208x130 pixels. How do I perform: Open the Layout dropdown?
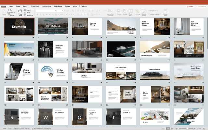point(29,10)
